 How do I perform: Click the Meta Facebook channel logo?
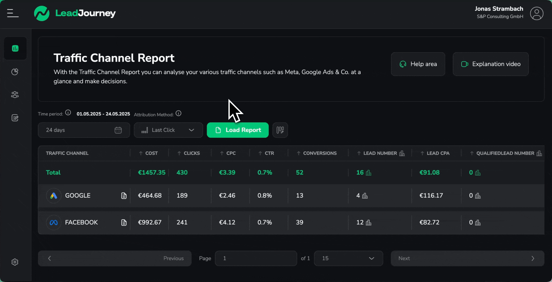(x=54, y=222)
